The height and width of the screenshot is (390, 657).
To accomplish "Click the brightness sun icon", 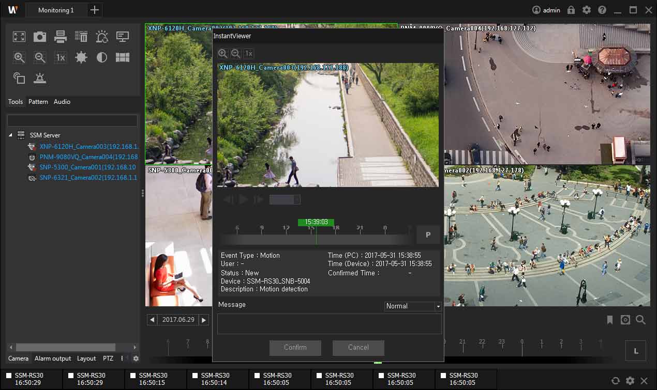I will coord(81,57).
